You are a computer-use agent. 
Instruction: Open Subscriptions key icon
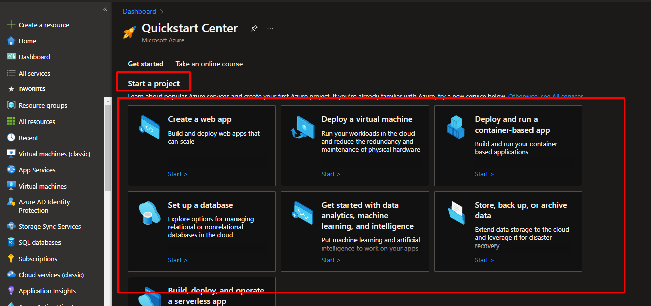point(11,259)
